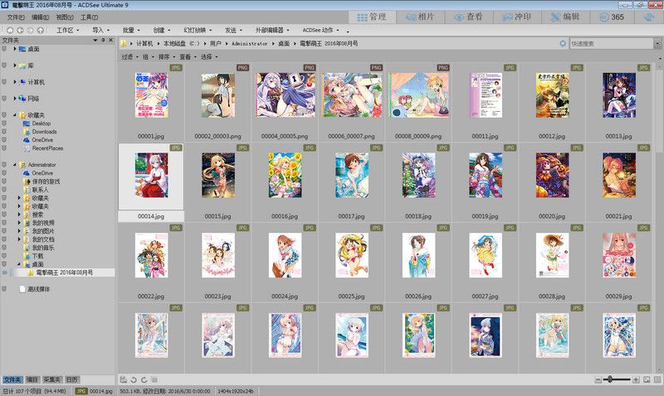Open the 创建 dropdown
This screenshot has width=664, height=396.
pyautogui.click(x=162, y=30)
